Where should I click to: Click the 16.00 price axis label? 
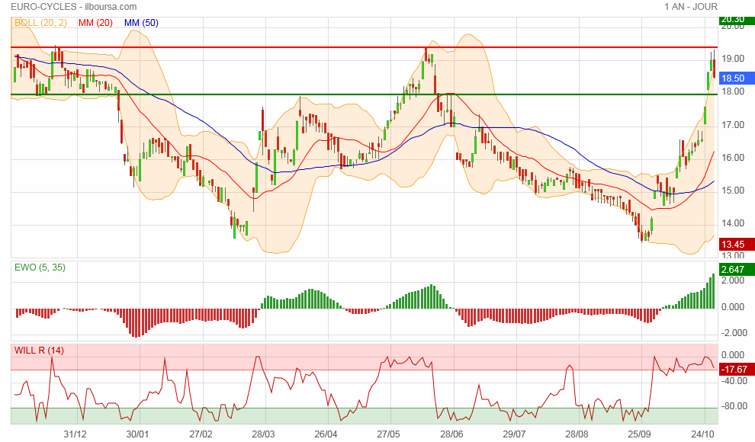point(733,158)
